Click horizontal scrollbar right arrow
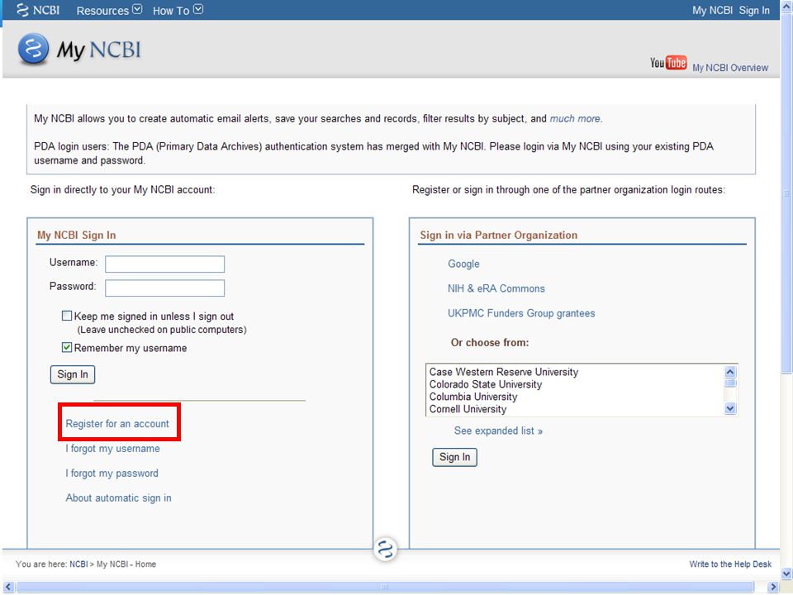This screenshot has height=595, width=793. 773,587
